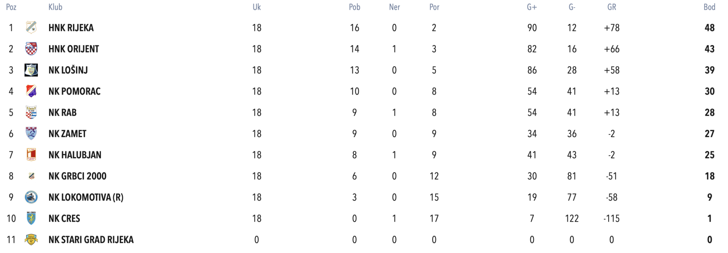Click the HNK Rijeka club crest
Viewport: 728px width, 253px height.
(x=31, y=28)
